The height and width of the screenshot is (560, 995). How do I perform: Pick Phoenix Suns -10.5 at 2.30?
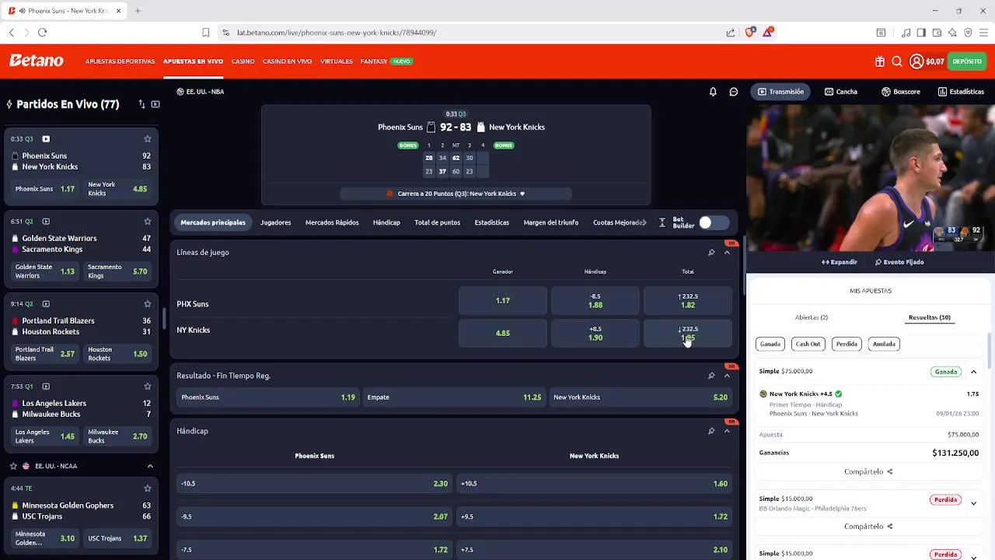tap(314, 484)
